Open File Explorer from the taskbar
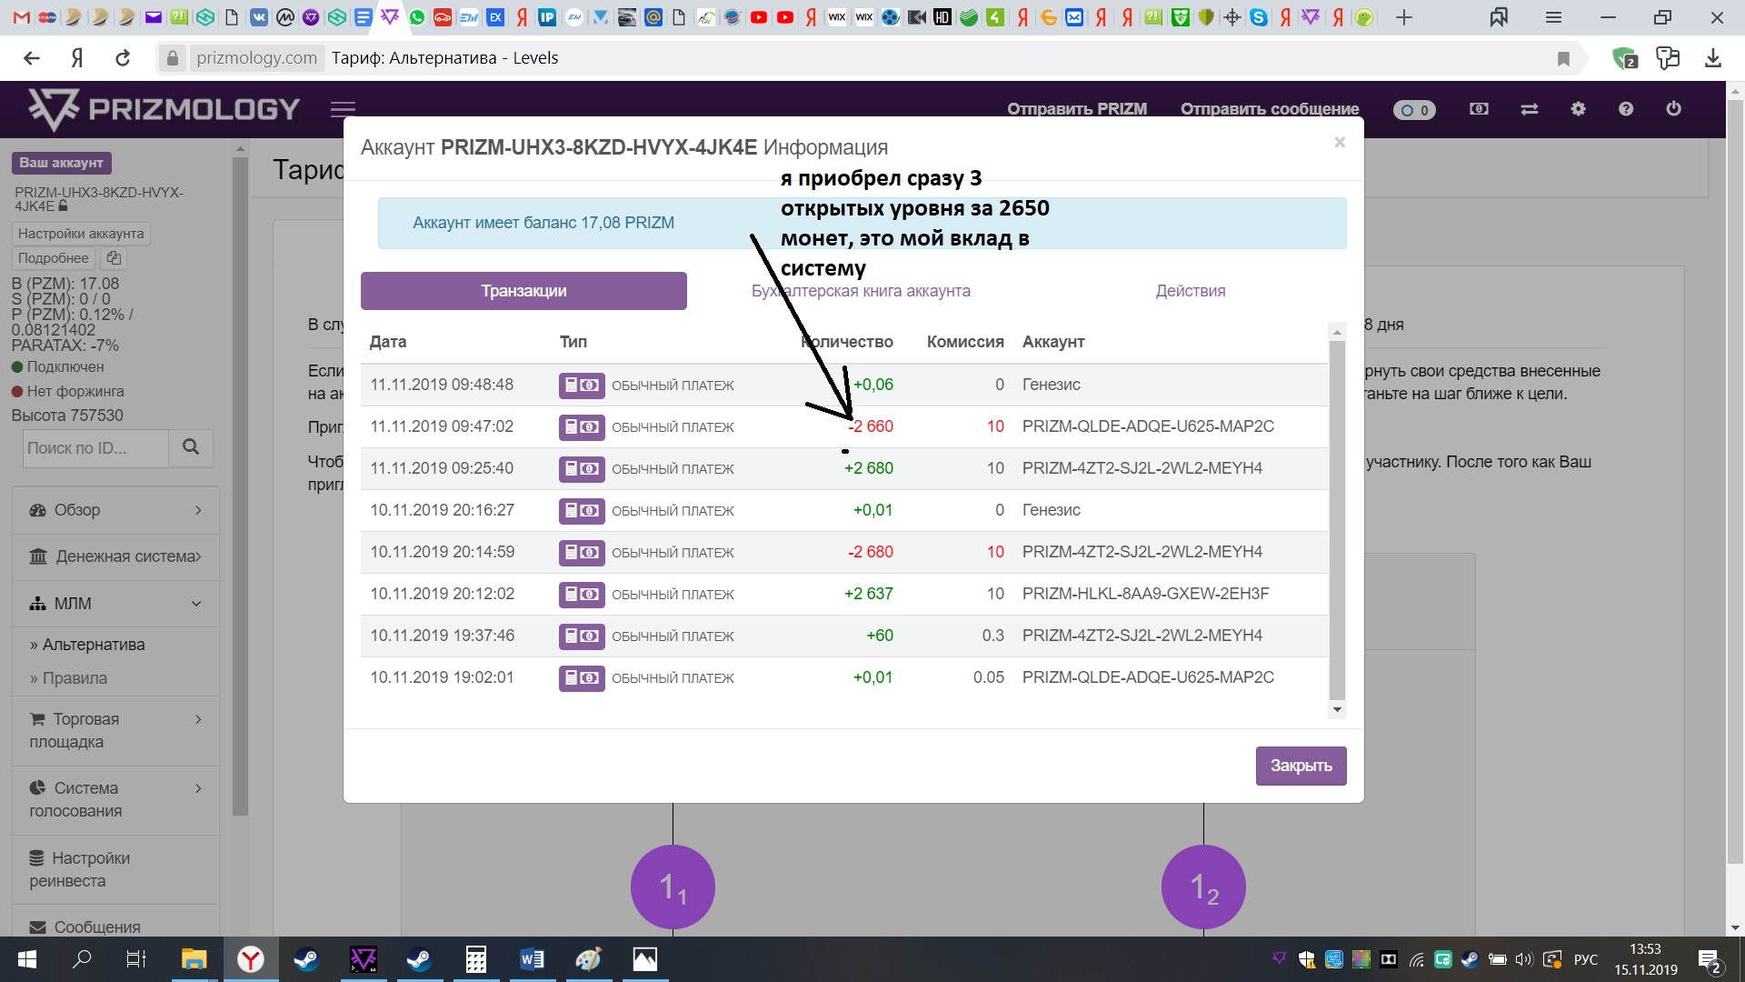The image size is (1745, 982). point(194,959)
